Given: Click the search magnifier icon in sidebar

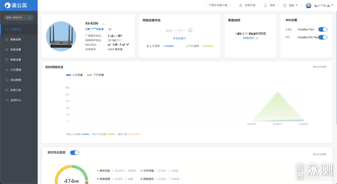Looking at the screenshot, I should click(30, 18).
